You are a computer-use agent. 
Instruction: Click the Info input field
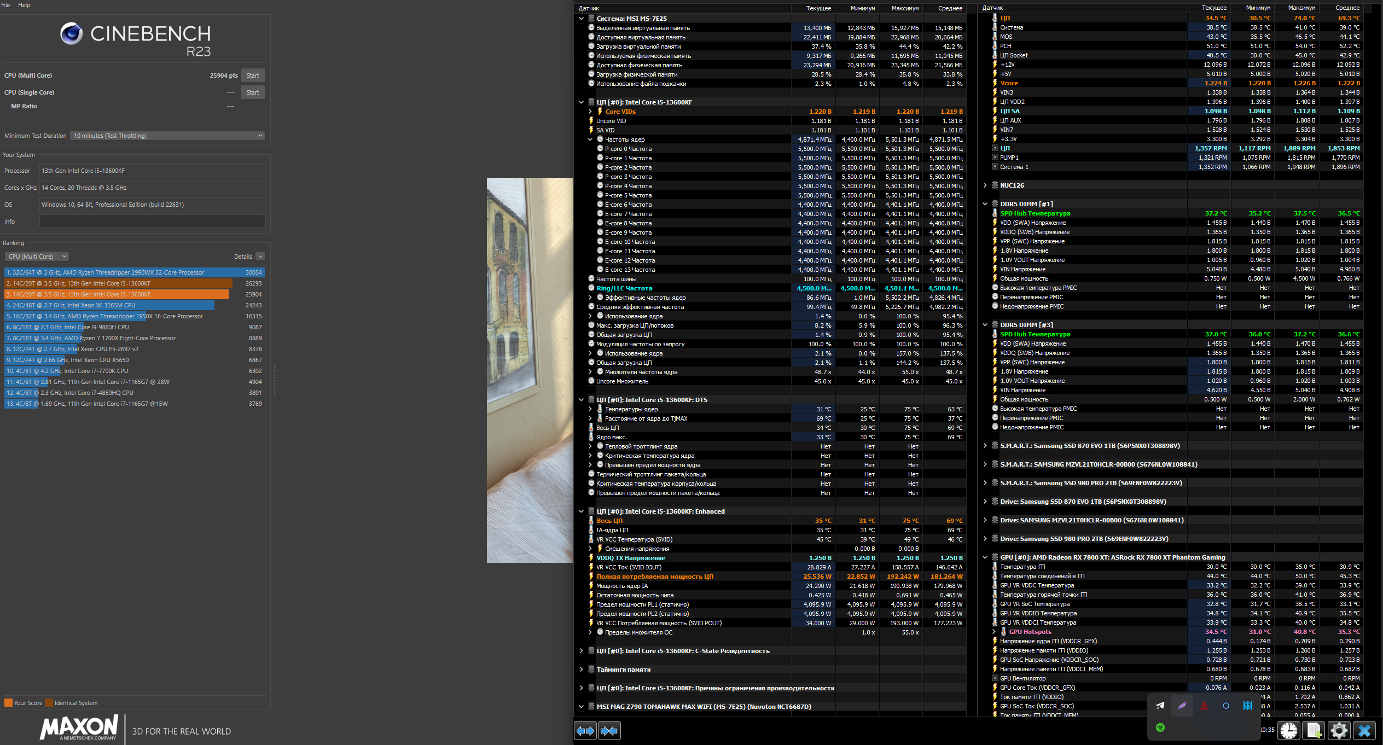(152, 222)
